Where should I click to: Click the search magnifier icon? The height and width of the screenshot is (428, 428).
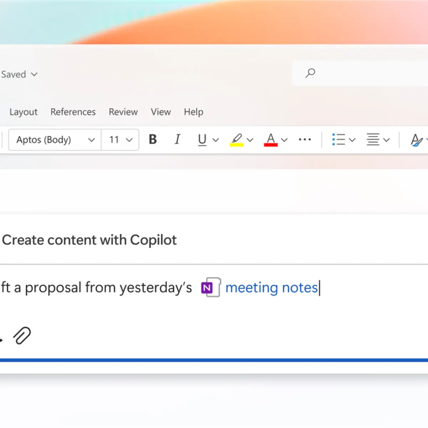tap(310, 73)
